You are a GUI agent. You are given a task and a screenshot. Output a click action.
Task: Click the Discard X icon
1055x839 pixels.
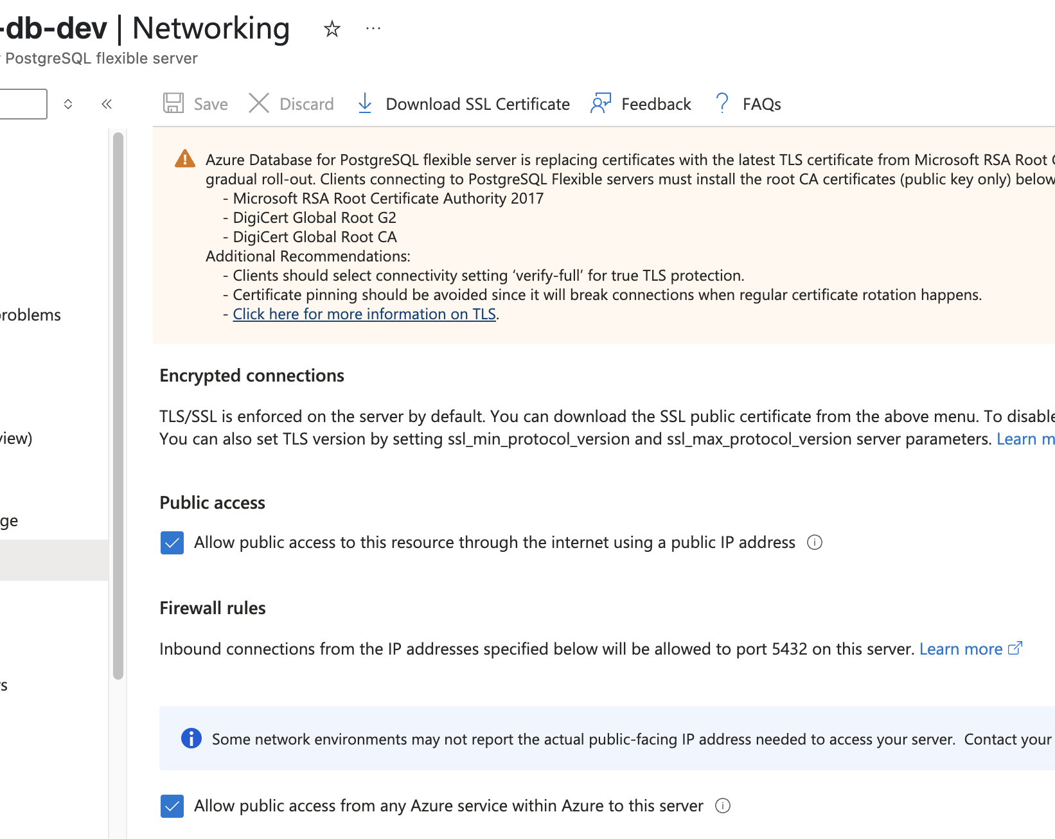259,103
